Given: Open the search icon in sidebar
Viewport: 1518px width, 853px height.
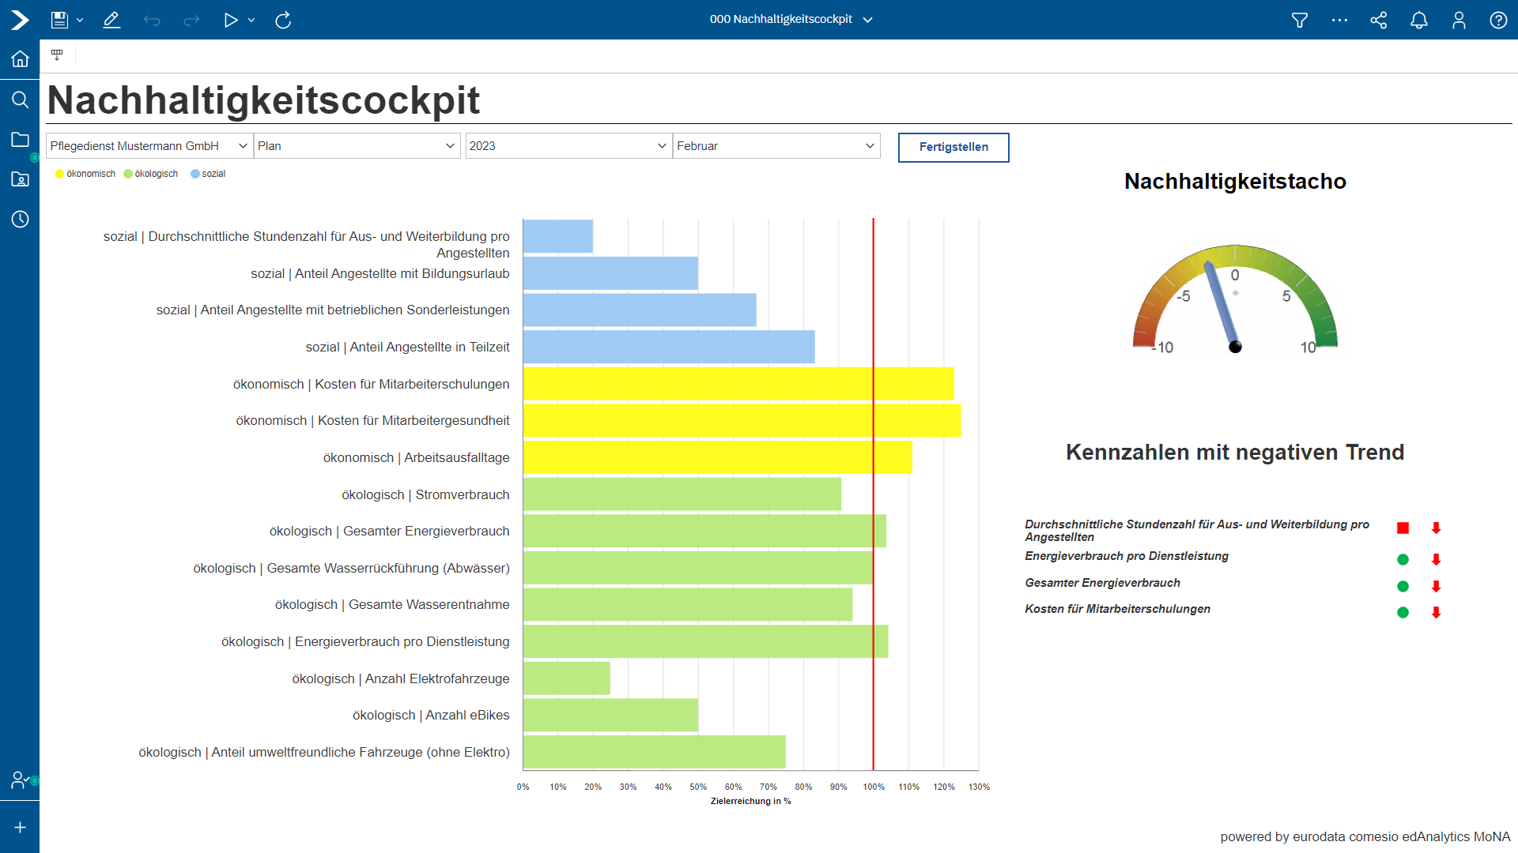Looking at the screenshot, I should [20, 100].
